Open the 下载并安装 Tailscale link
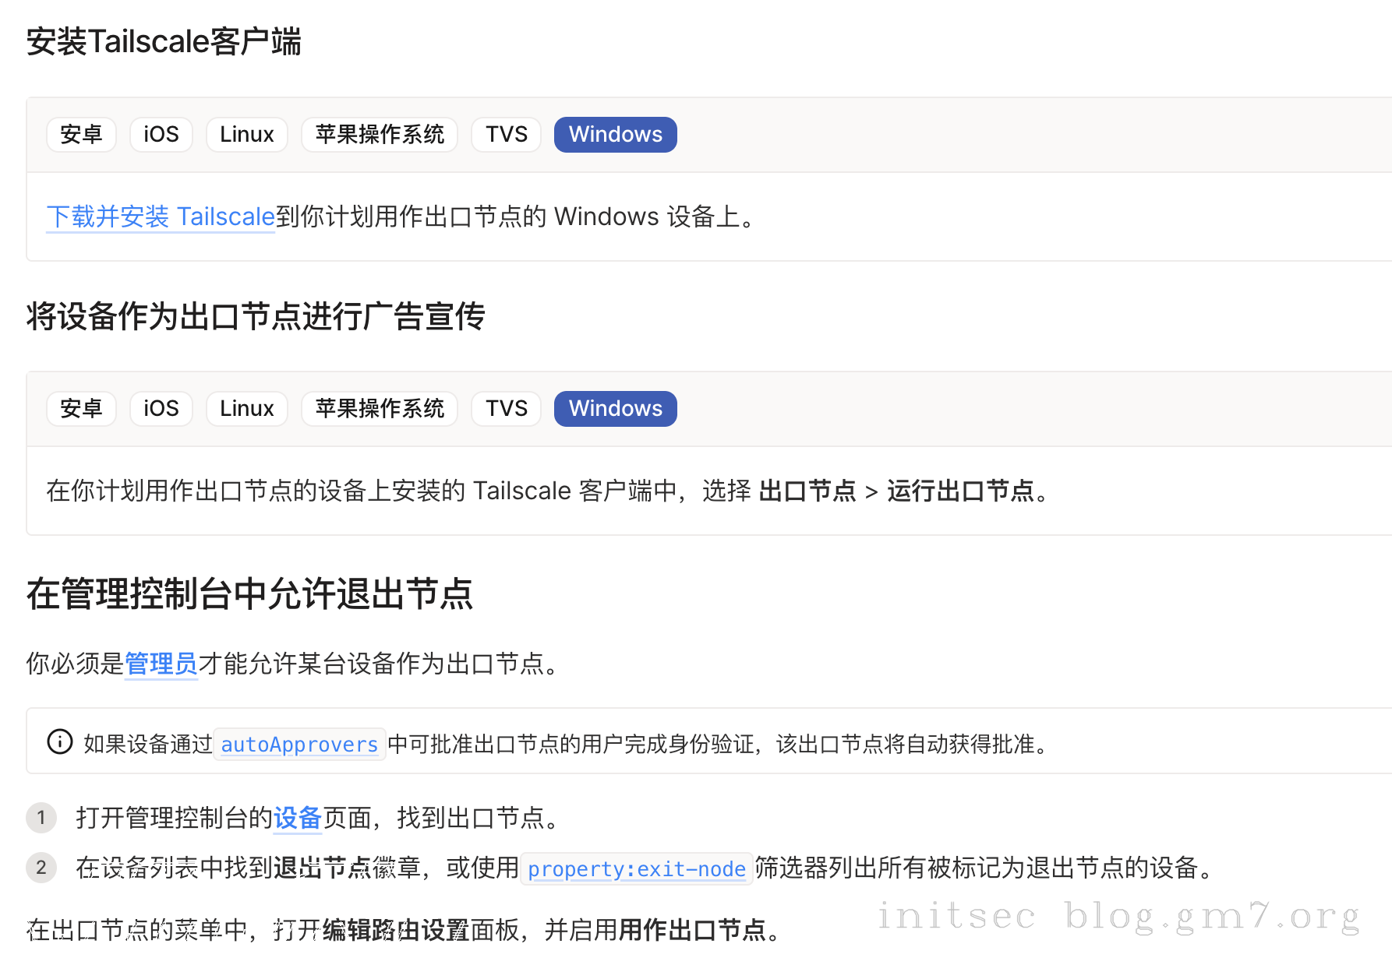The height and width of the screenshot is (972, 1392). click(x=161, y=217)
